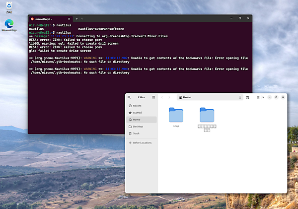
Task: Click the new folder icon in Files
Action: click(x=247, y=97)
